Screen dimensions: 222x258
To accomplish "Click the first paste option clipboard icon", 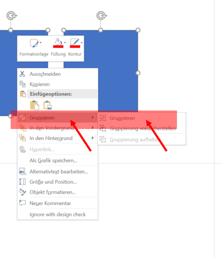I will click(x=35, y=105).
